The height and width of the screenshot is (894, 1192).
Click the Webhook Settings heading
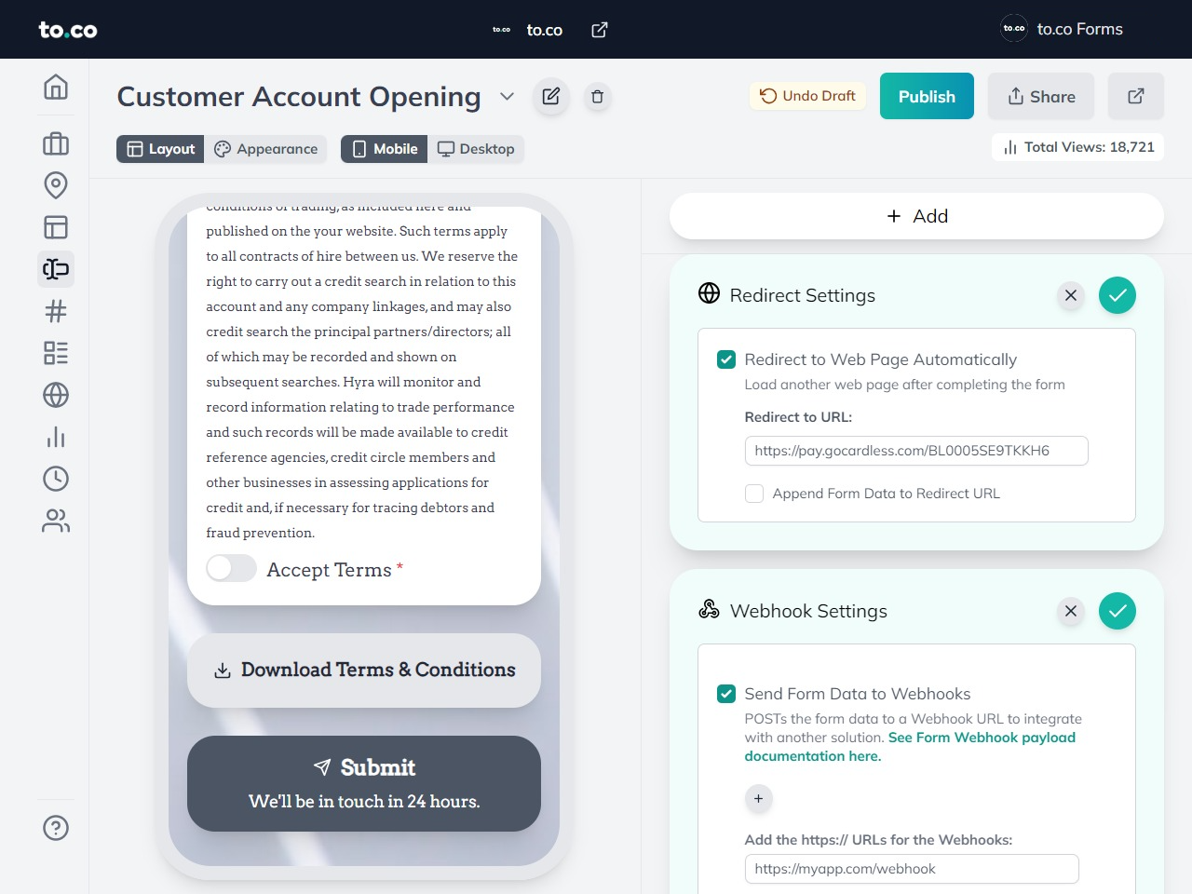point(808,611)
